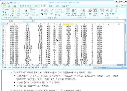
Task: Click the sort descending icon
Action: 42,14
